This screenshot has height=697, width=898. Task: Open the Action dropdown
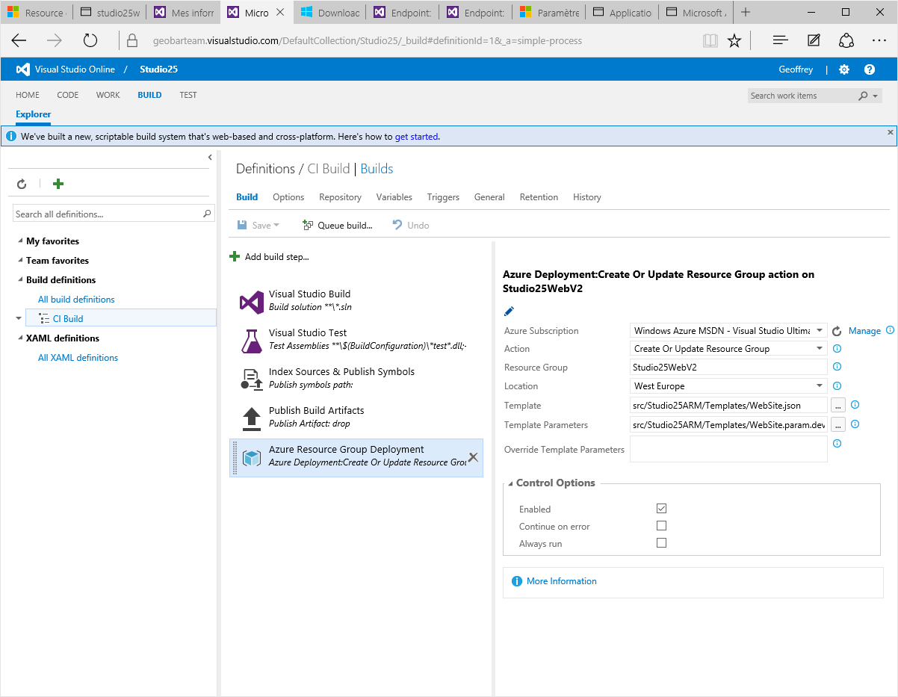click(x=820, y=349)
